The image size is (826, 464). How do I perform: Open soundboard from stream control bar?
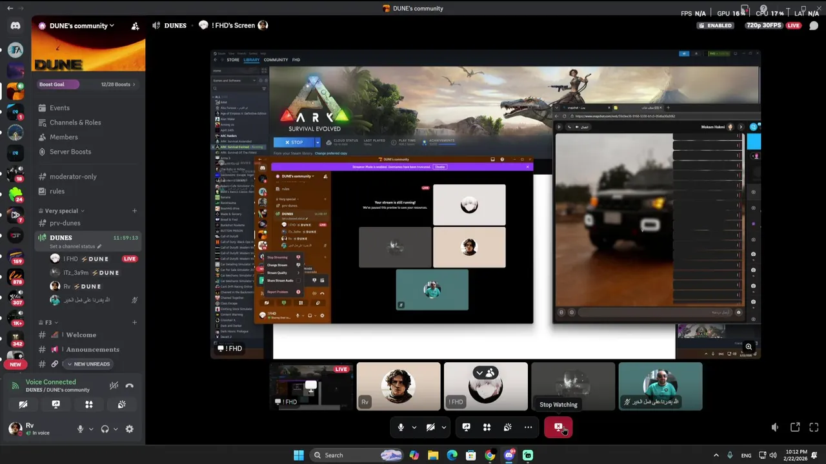pos(508,427)
